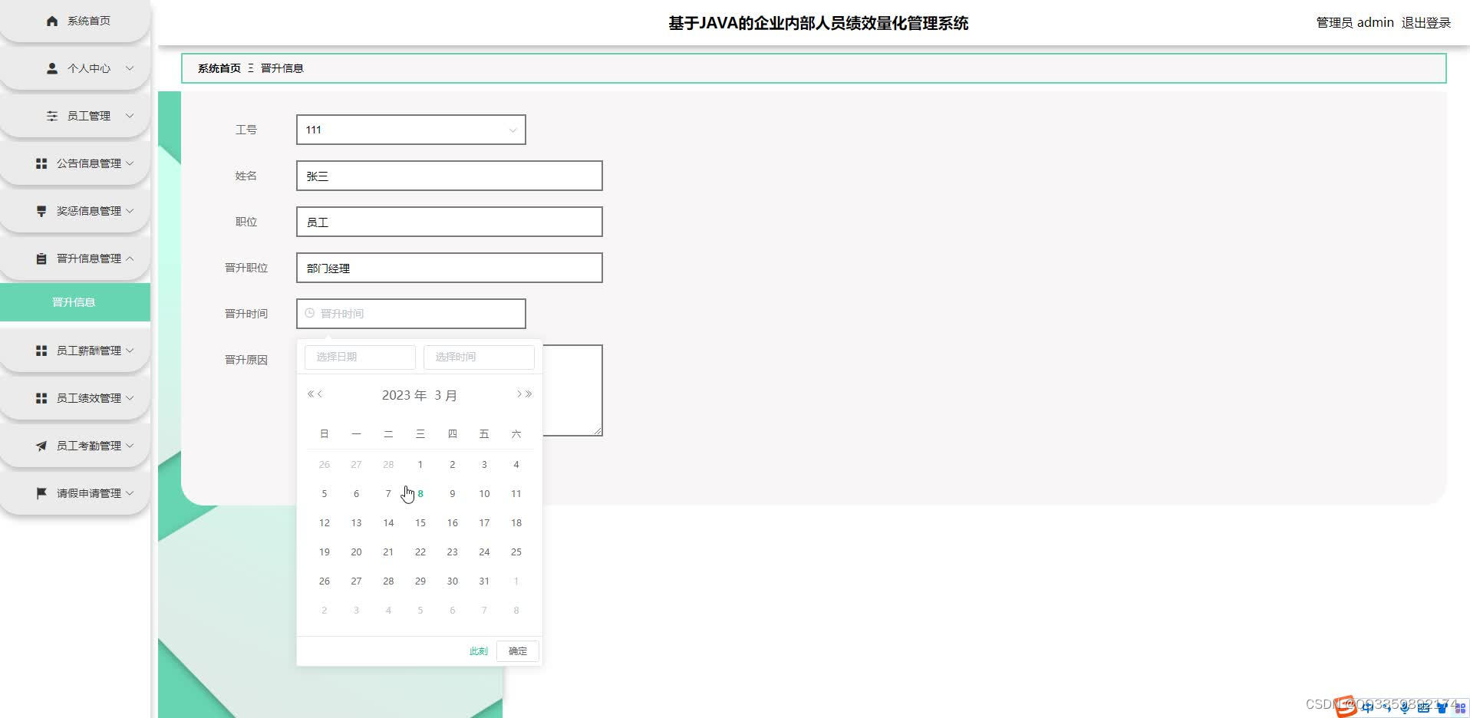The image size is (1470, 718).
Task: Click the 选择时间 input in the picker
Action: tap(479, 357)
